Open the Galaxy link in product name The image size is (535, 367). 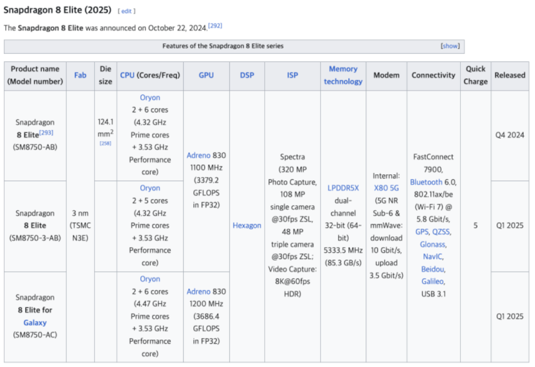click(x=35, y=322)
